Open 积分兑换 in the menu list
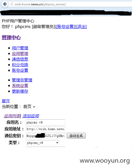Screen dimensions: 132x168 pyautogui.click(x=20, y=65)
